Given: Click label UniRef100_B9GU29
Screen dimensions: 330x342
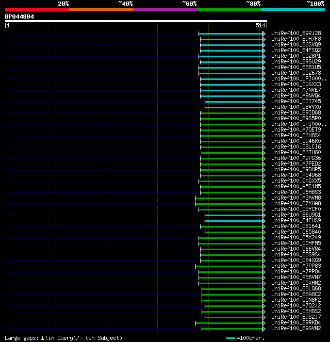Looking at the screenshot, I should 296,61.
